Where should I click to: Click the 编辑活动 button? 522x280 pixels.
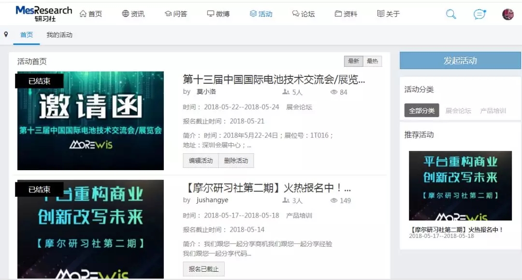click(201, 161)
